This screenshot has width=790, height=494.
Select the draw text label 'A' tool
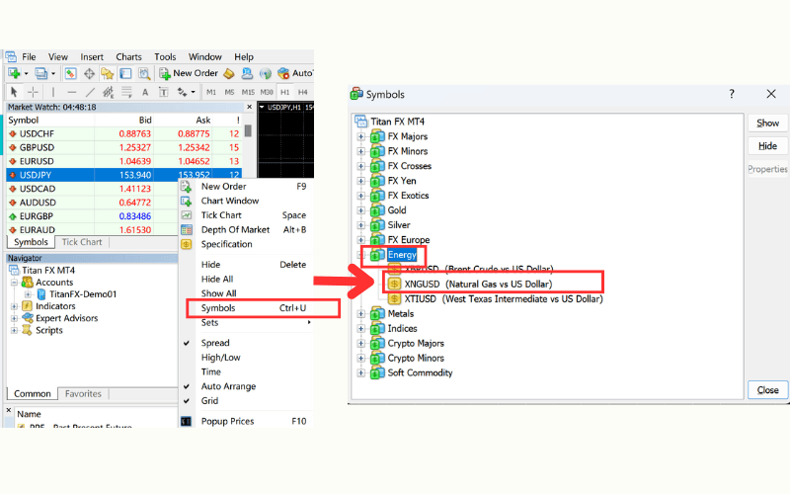click(145, 92)
